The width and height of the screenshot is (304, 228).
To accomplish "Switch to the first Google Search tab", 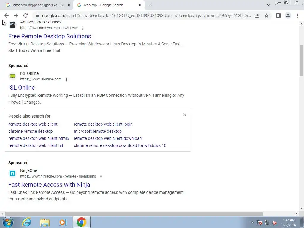I will (x=37, y=5).
